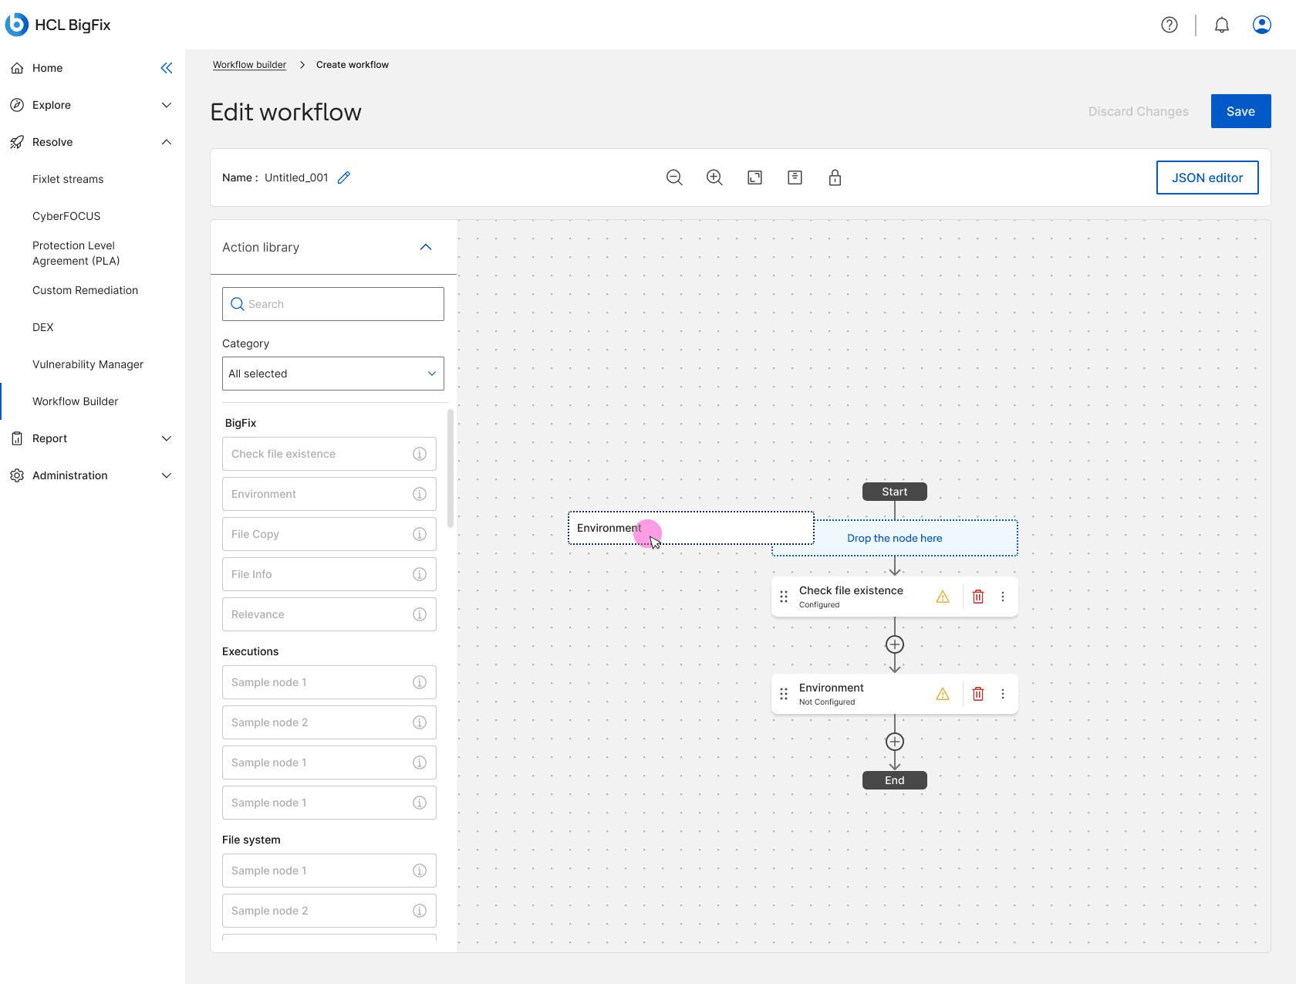Click the Start node

point(895,492)
